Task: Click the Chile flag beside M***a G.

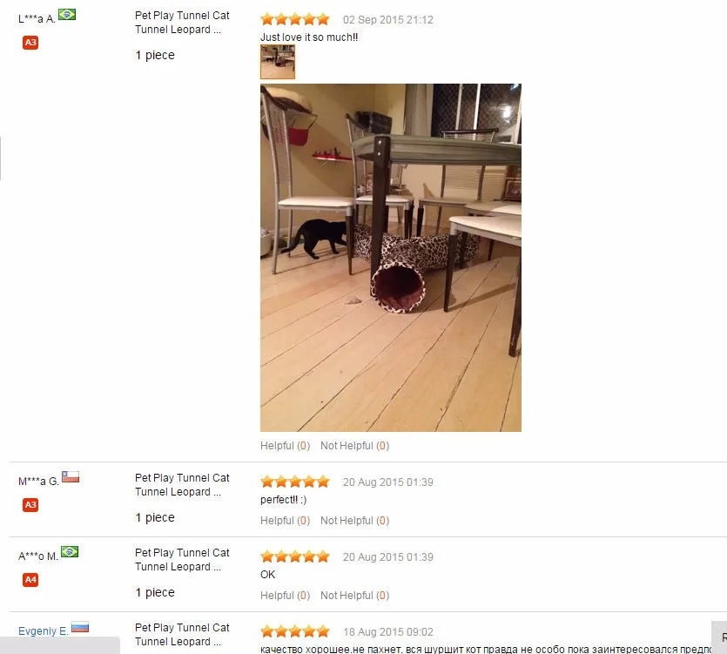Action: 71,477
